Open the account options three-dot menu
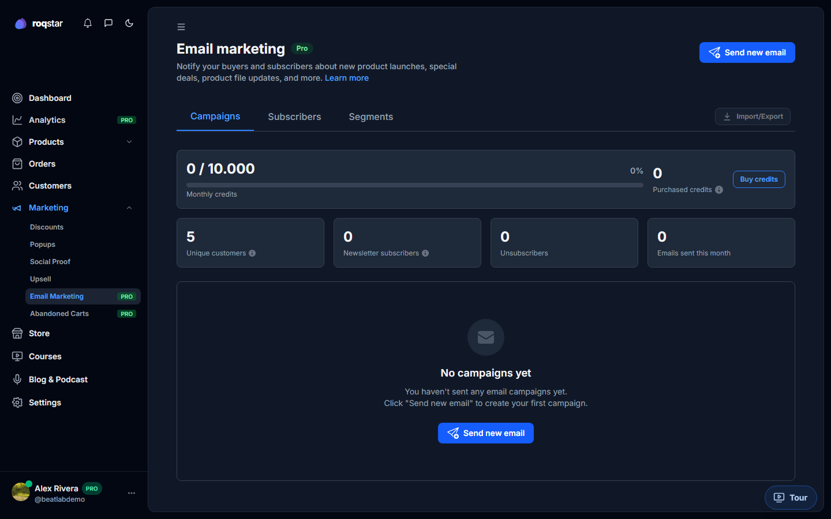831x519 pixels. click(x=132, y=493)
